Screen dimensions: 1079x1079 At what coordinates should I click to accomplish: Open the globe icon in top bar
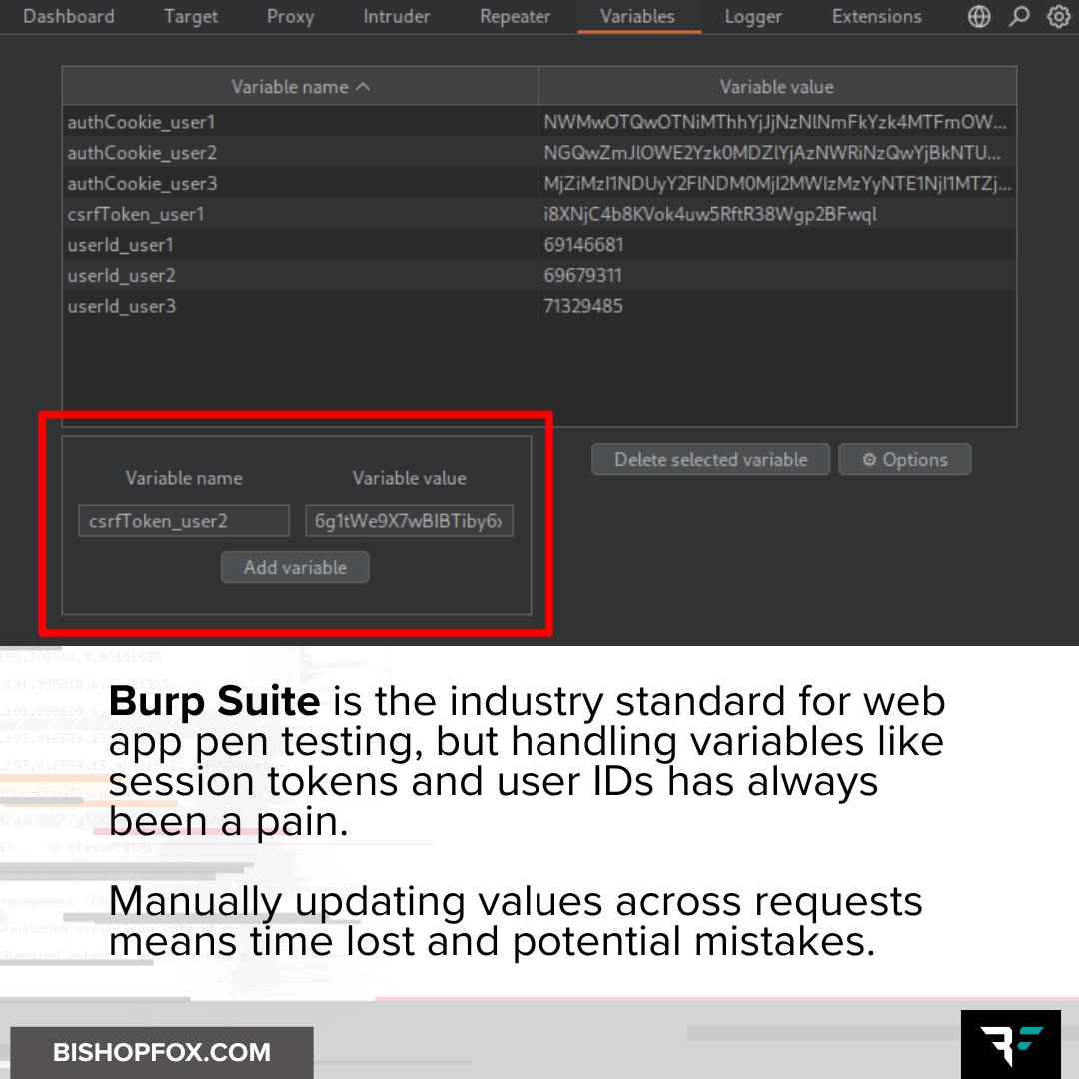[x=979, y=16]
